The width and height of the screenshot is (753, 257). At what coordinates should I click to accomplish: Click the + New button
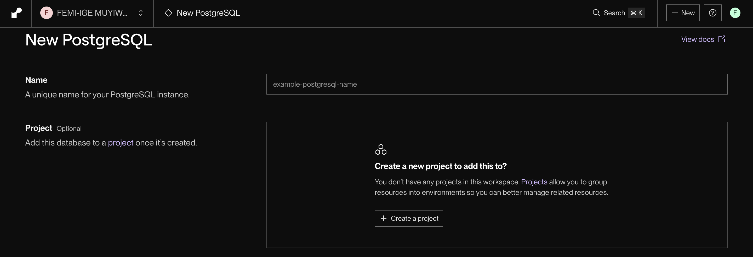(683, 13)
